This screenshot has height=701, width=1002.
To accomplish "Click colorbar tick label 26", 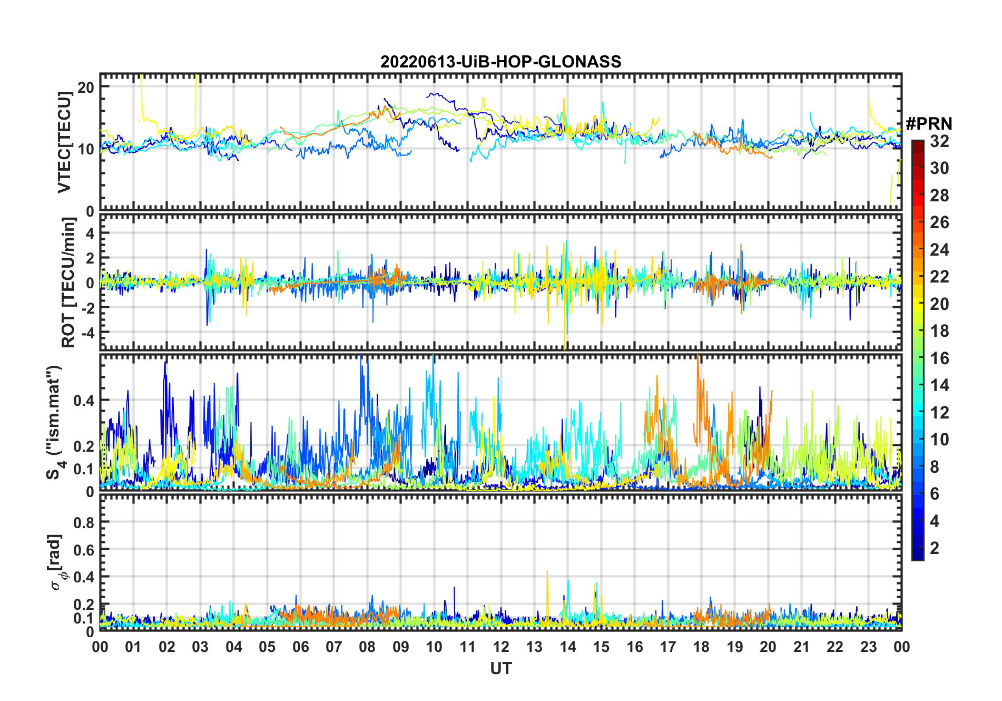I will point(940,222).
